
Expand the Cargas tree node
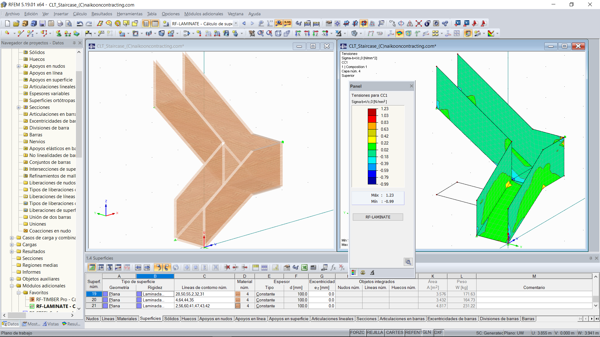pos(12,245)
